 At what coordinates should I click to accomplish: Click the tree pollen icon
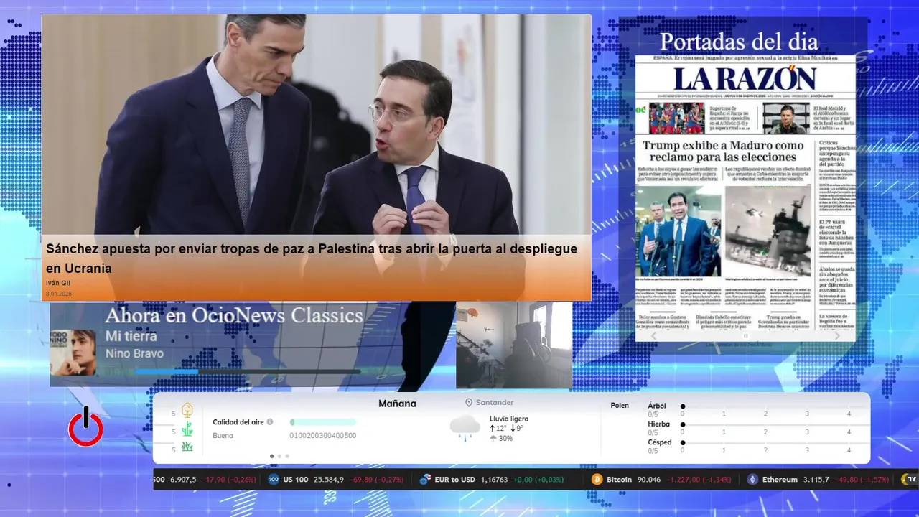[x=187, y=410]
